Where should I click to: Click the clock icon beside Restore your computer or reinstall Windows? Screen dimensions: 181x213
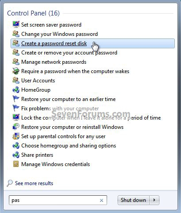coord(16,127)
